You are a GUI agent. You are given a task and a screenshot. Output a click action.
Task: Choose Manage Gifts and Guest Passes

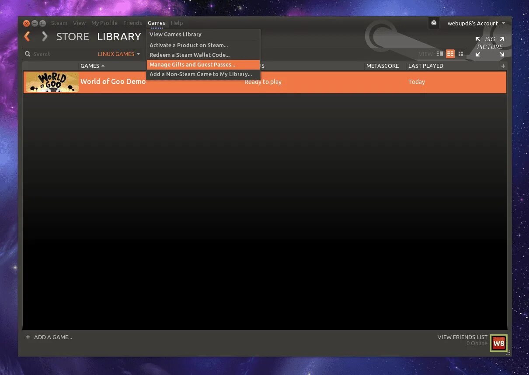(x=203, y=64)
